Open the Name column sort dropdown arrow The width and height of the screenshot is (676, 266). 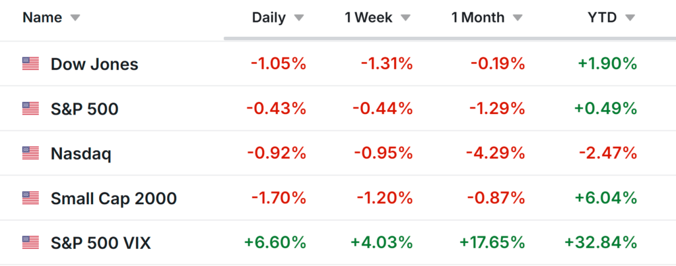[x=75, y=18]
